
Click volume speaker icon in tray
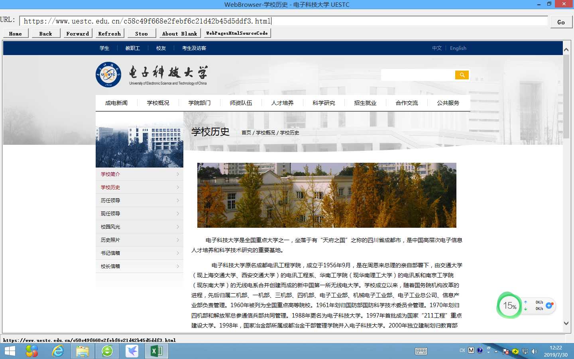534,351
